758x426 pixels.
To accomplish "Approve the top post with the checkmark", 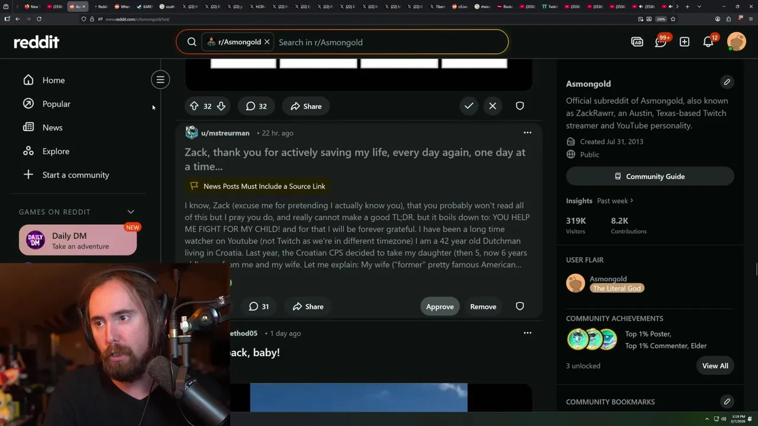I will 469,106.
